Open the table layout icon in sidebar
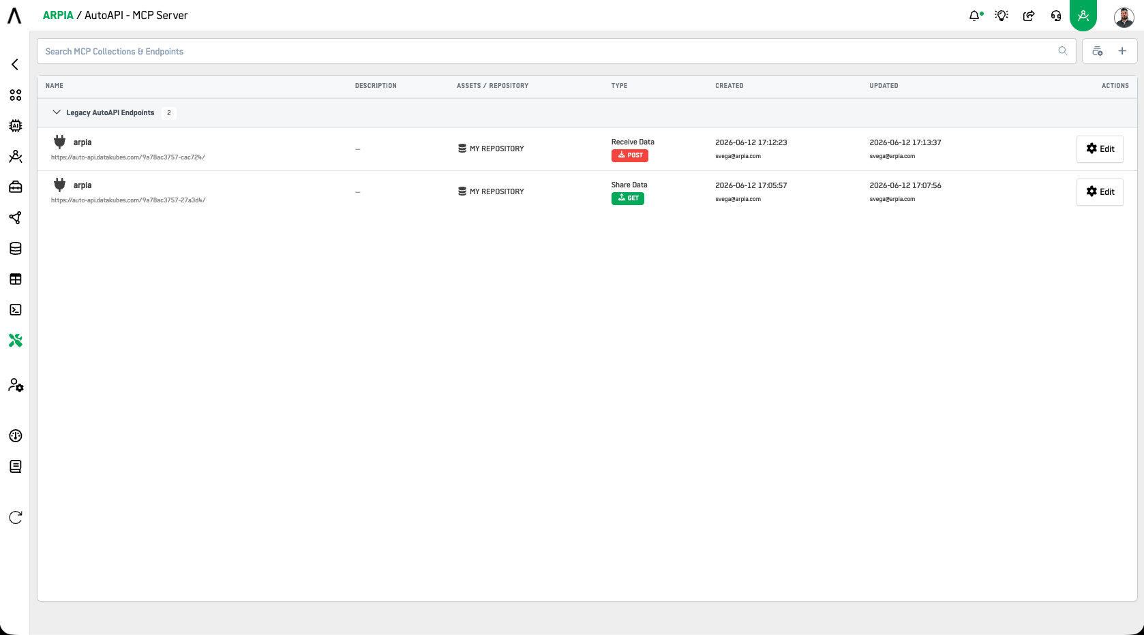Image resolution: width=1144 pixels, height=635 pixels. [x=16, y=279]
